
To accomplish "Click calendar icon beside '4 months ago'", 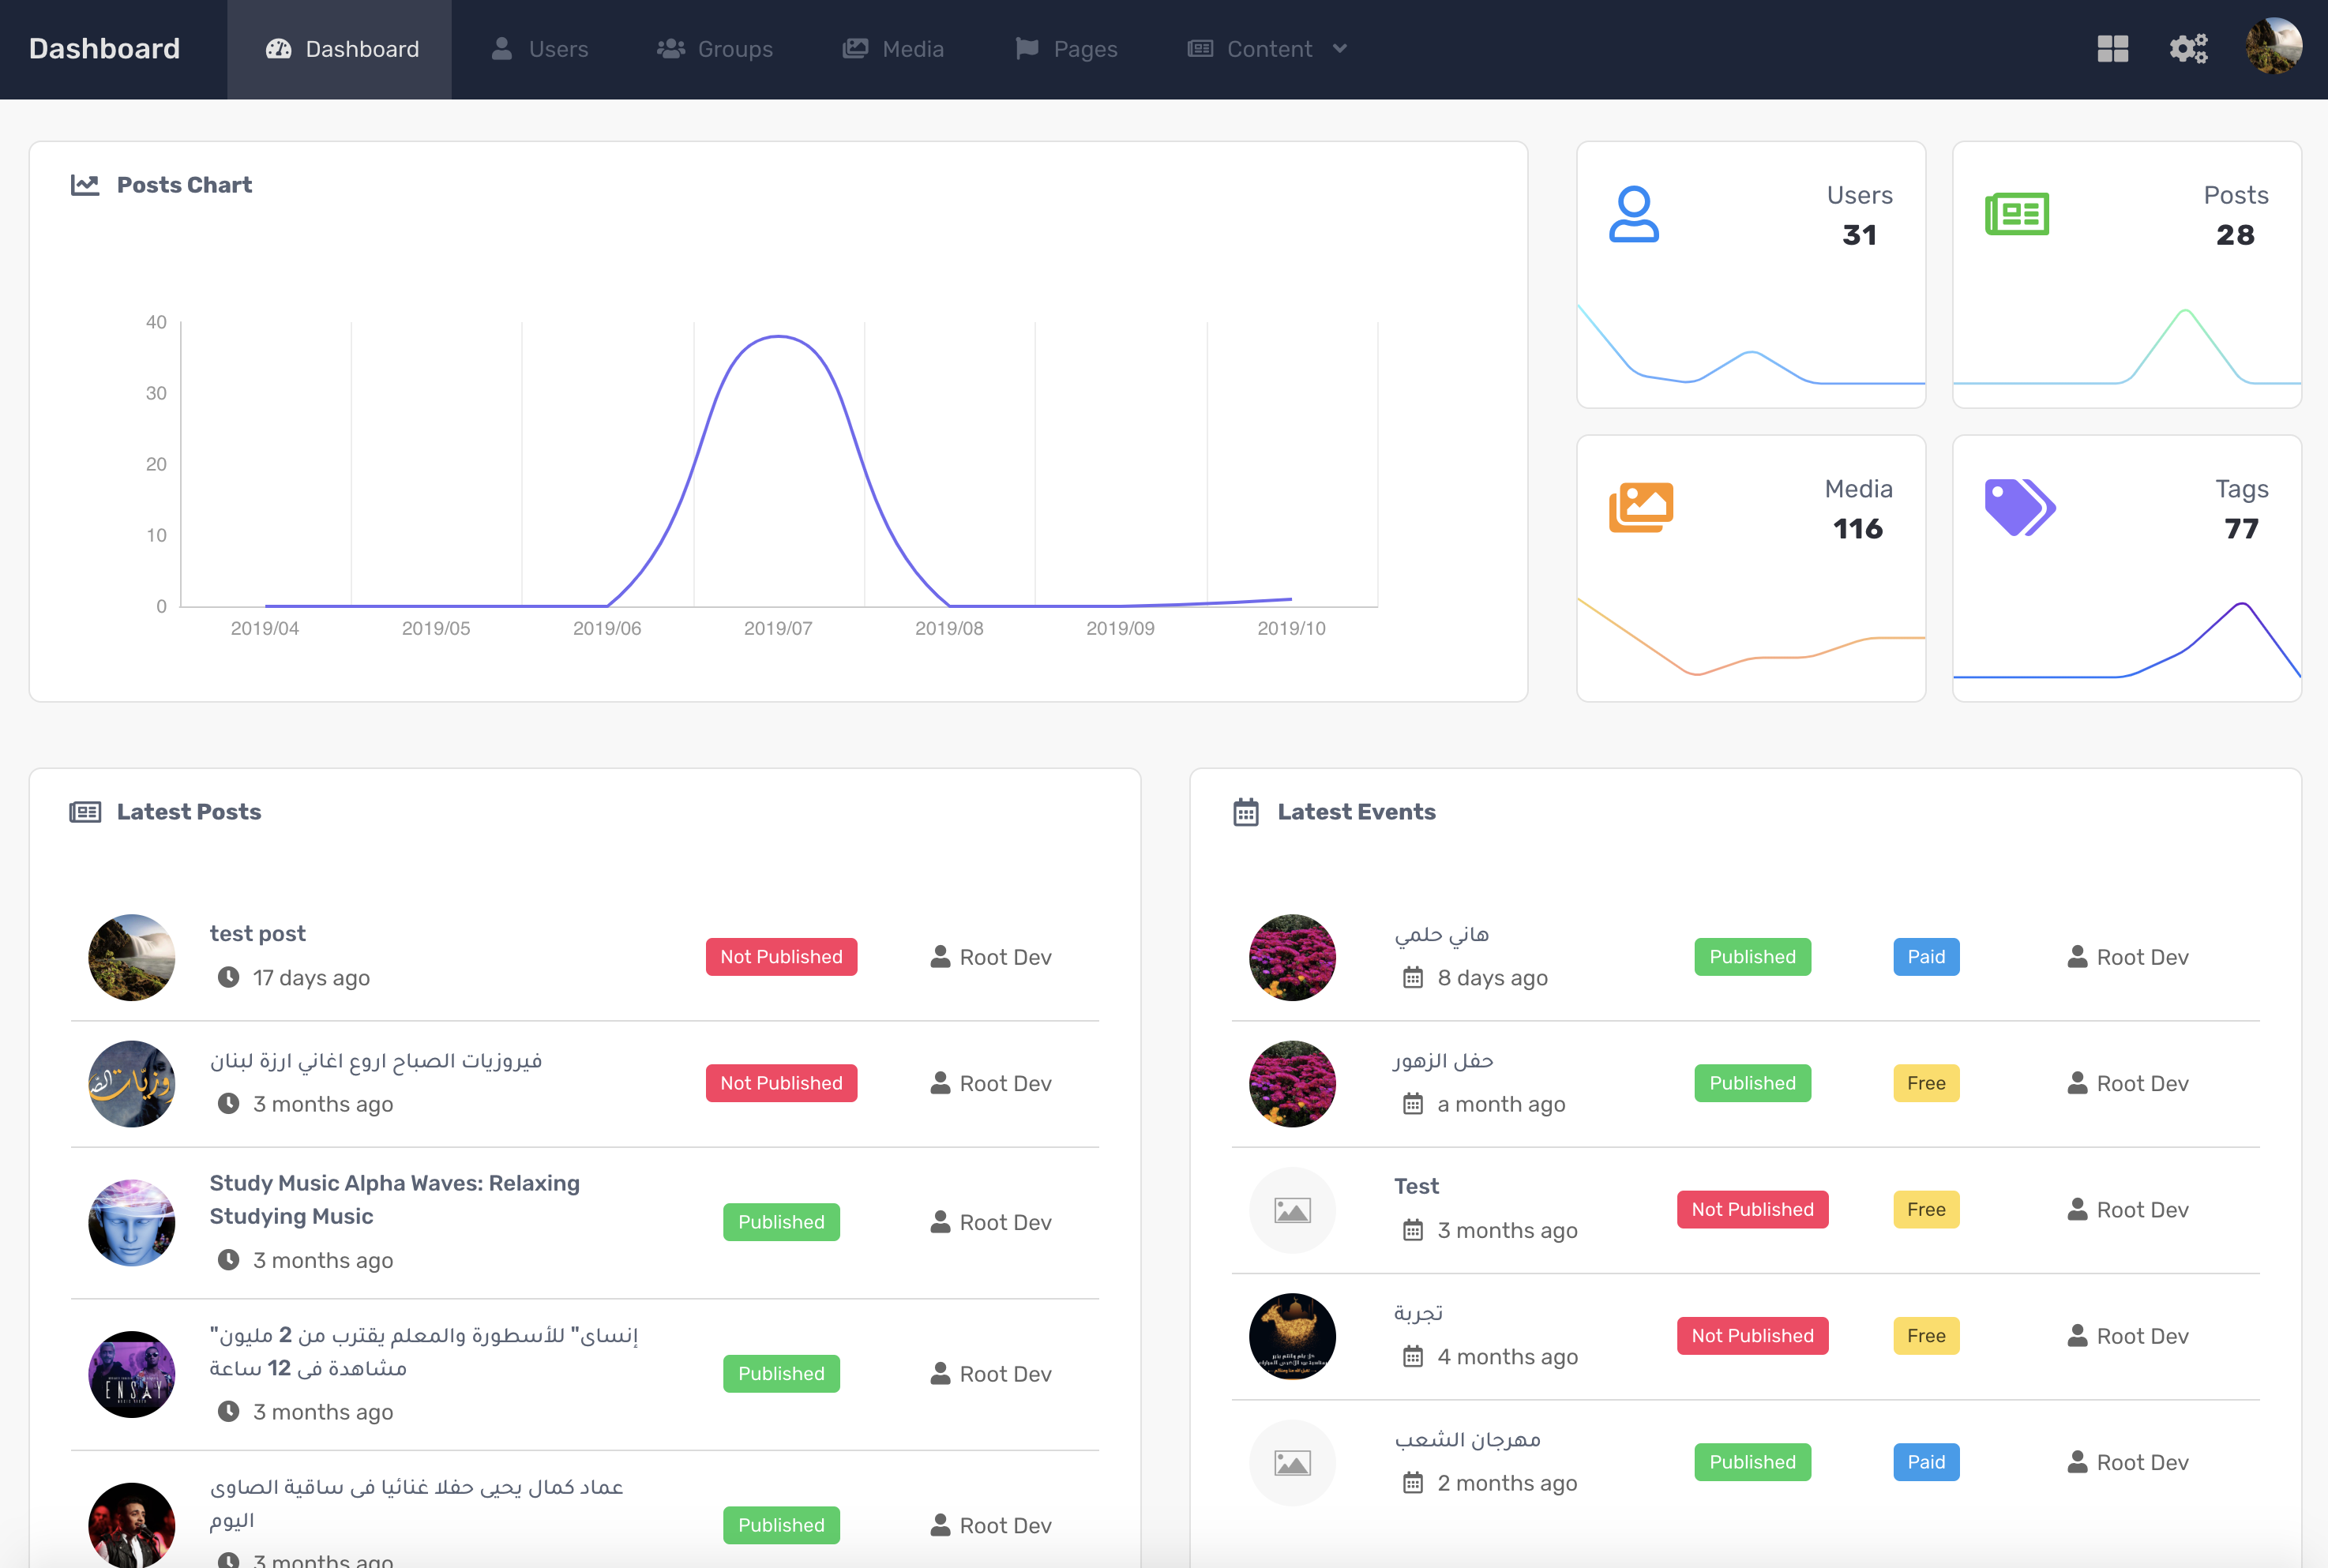I will click(1413, 1356).
